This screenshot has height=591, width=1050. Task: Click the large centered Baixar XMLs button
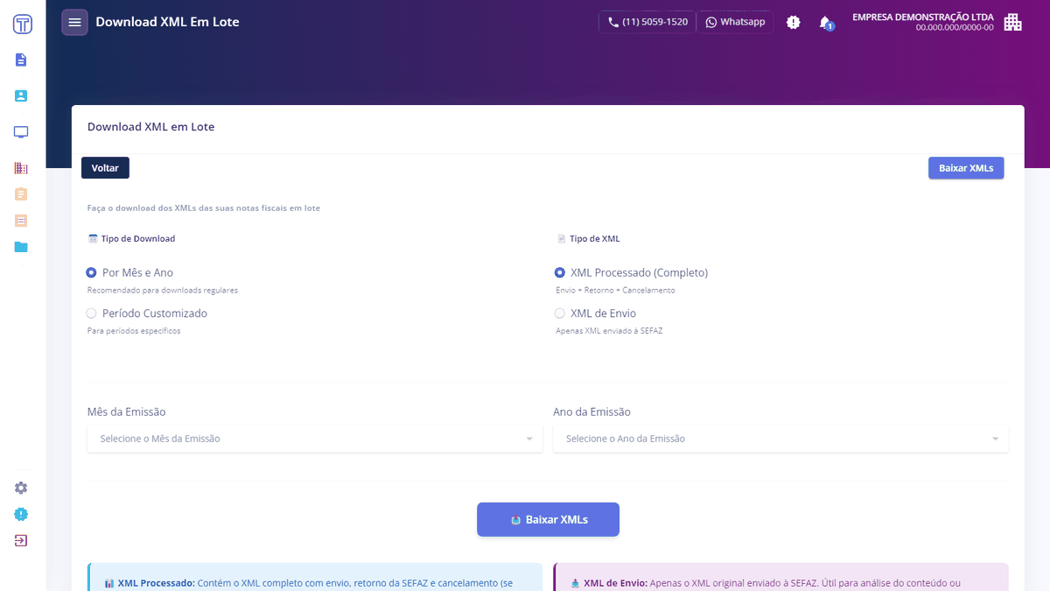[x=548, y=519]
